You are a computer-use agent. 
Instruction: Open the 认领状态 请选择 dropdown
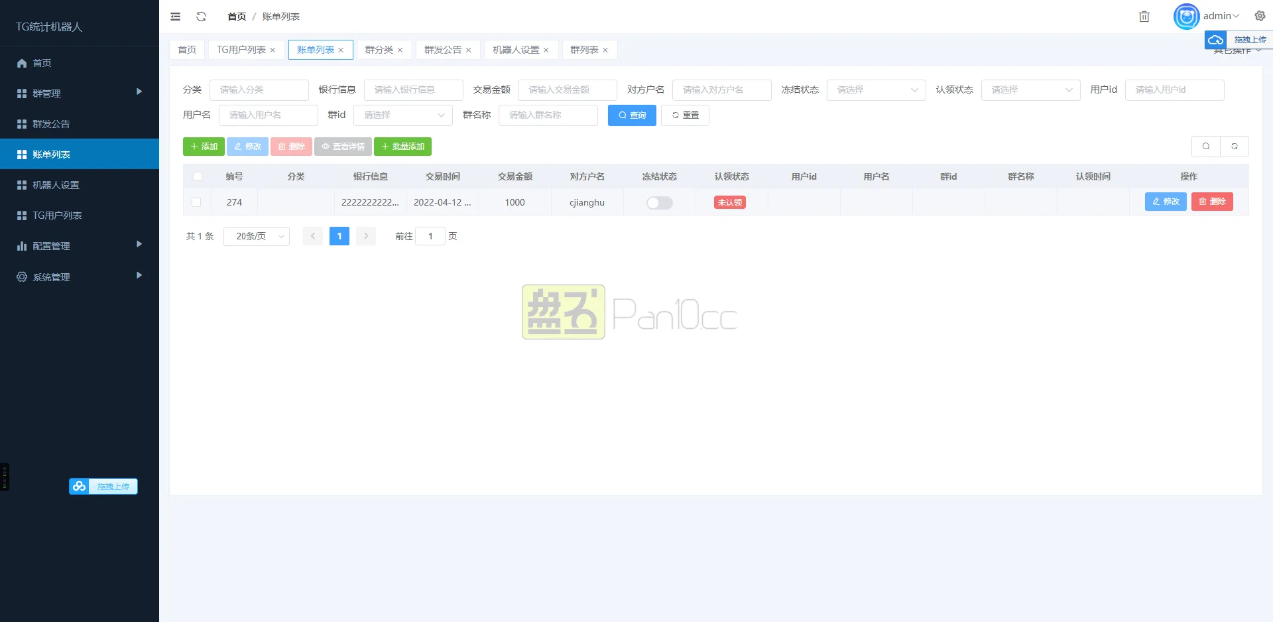point(1030,90)
